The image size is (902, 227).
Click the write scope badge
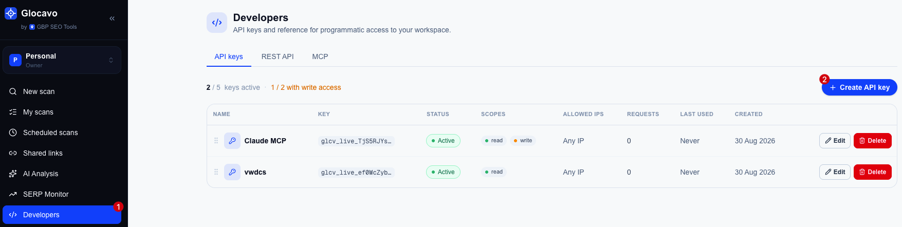[523, 141]
